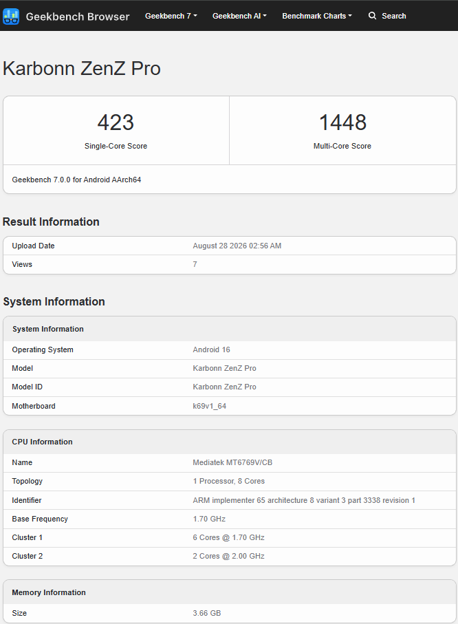Click the Result Information heading
458x624 pixels.
(51, 222)
